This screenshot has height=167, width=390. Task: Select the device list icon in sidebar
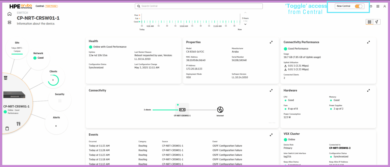9,22
